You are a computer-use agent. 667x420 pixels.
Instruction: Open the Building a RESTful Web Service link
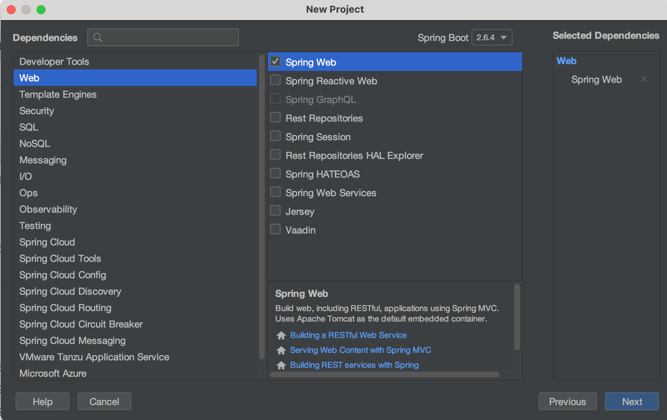point(348,335)
